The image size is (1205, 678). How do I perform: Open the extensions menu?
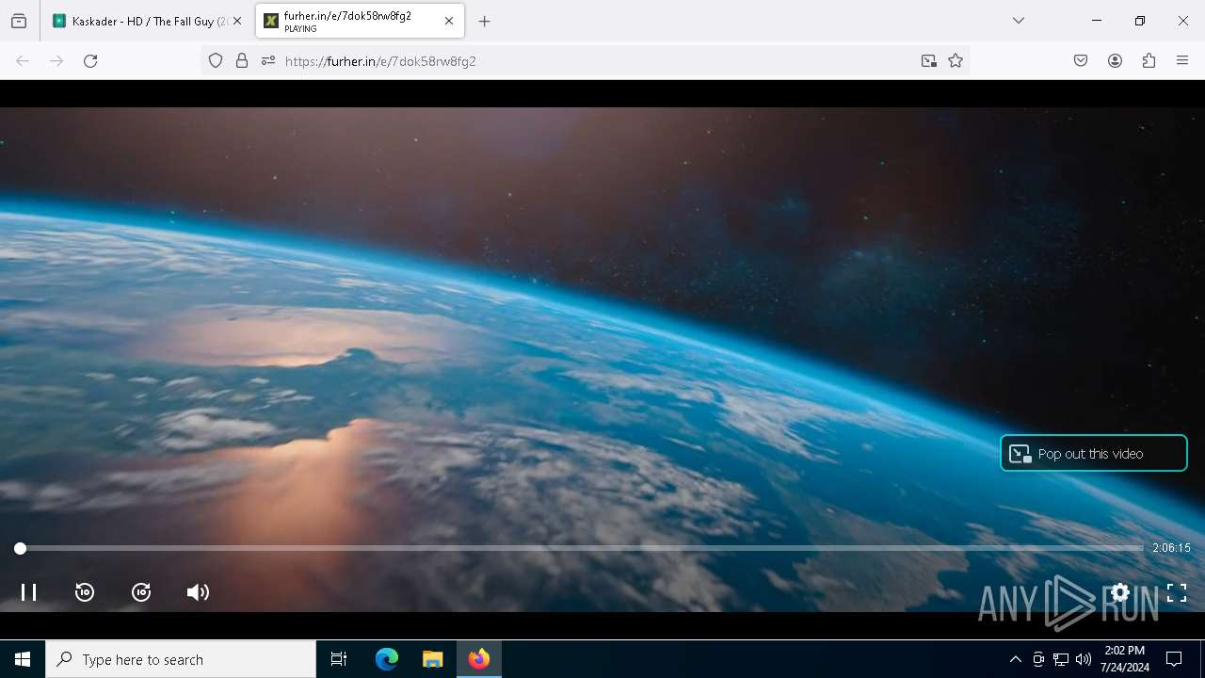coord(1149,61)
